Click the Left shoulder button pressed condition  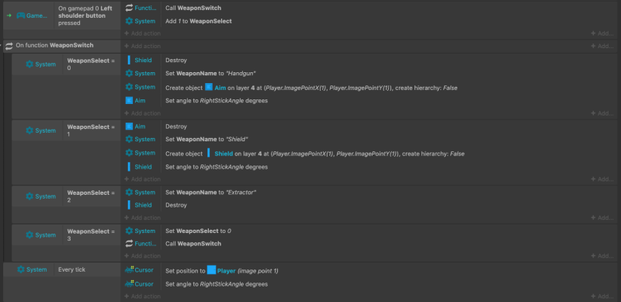[82, 16]
